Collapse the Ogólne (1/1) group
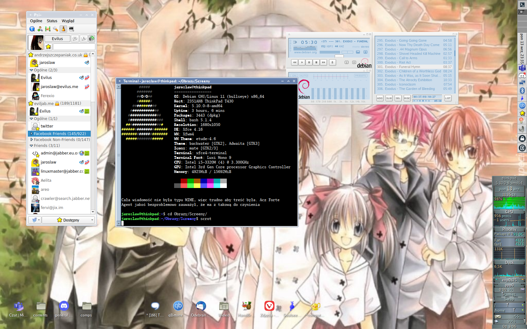The height and width of the screenshot is (329, 527). (31, 119)
